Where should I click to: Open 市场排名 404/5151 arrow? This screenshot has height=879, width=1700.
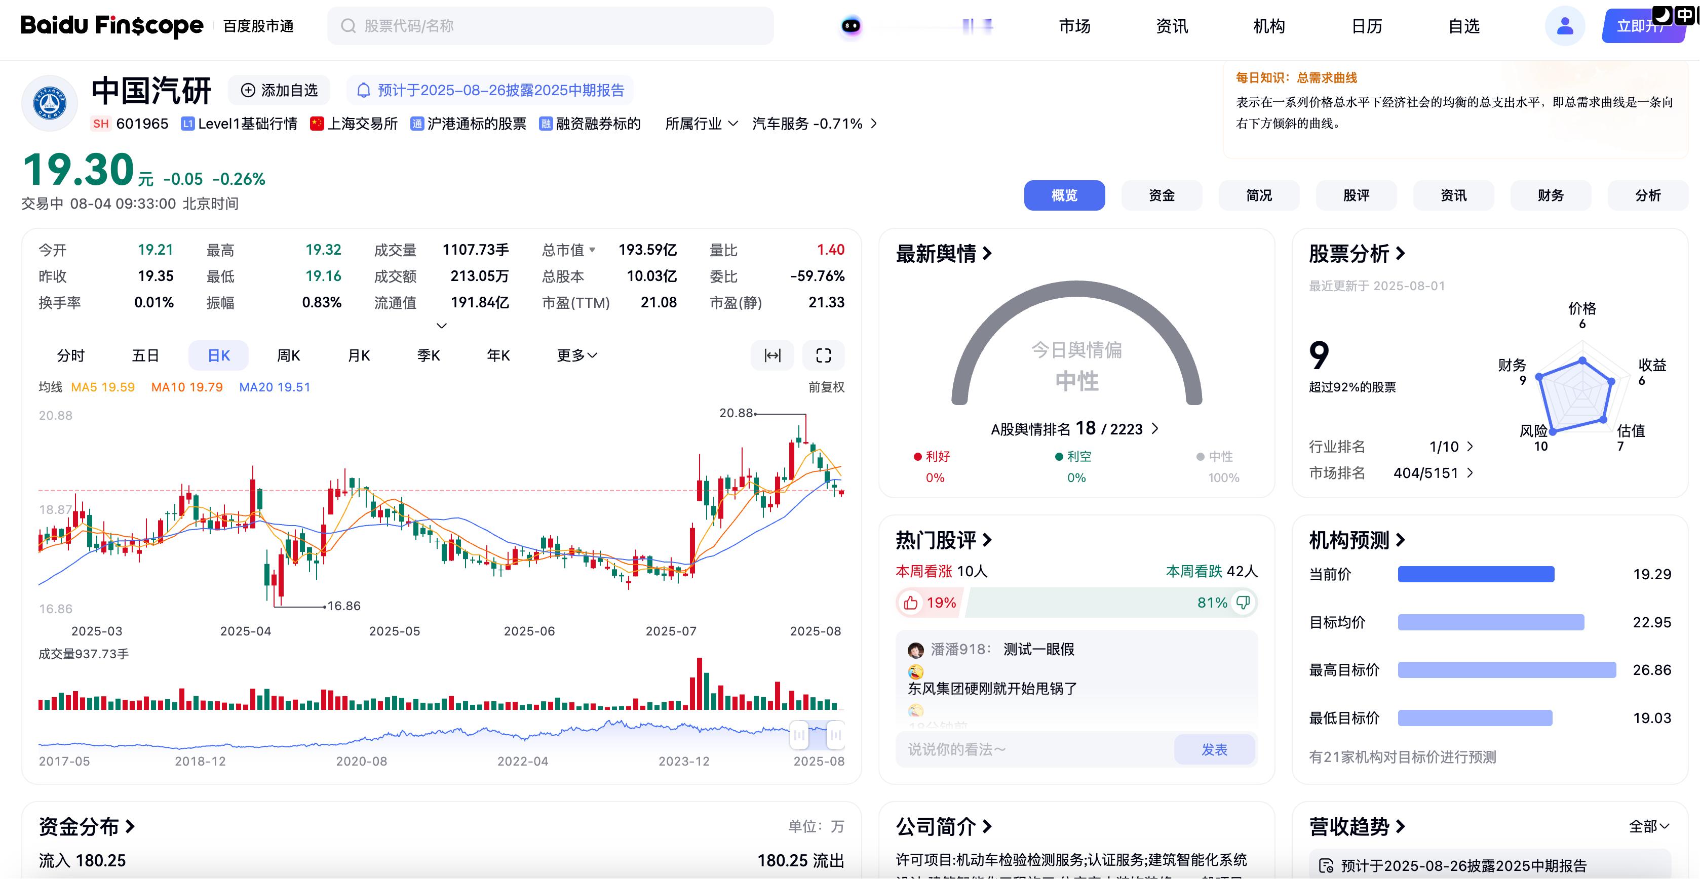[1470, 473]
